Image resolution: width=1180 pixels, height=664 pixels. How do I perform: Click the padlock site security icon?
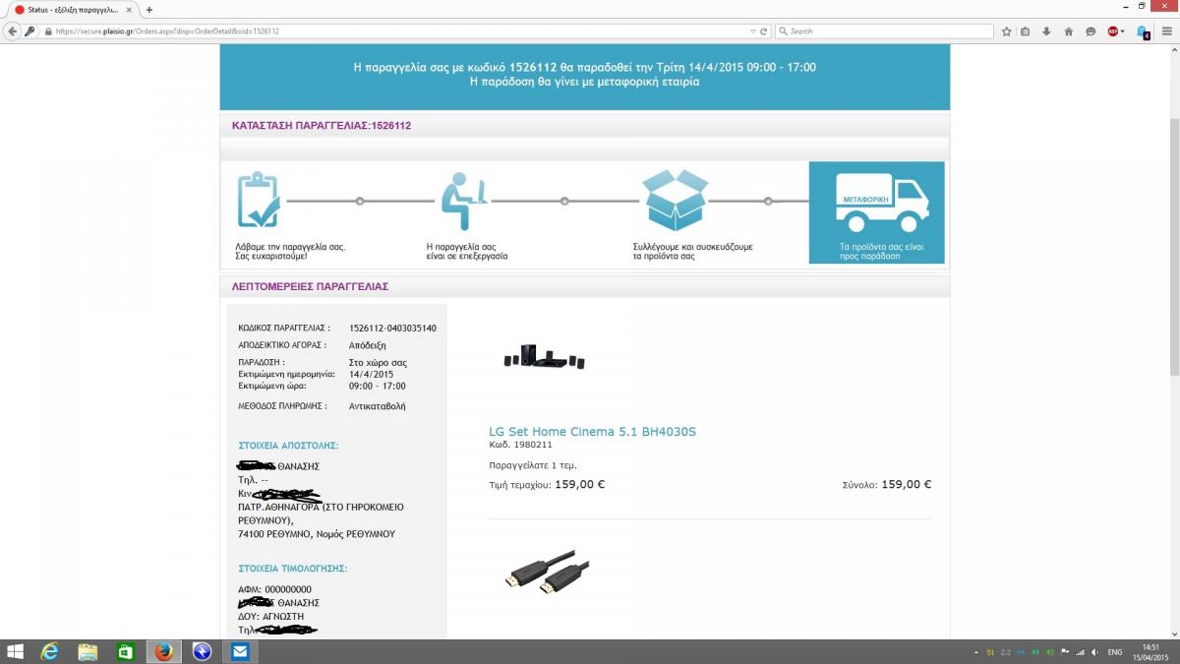tap(47, 31)
